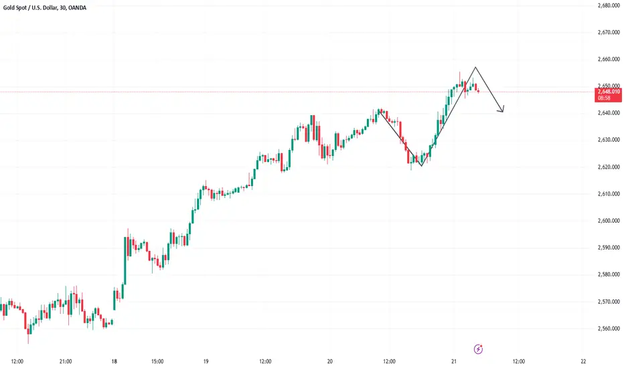
Task: Select the 21:00 time axis label
Action: 66,361
